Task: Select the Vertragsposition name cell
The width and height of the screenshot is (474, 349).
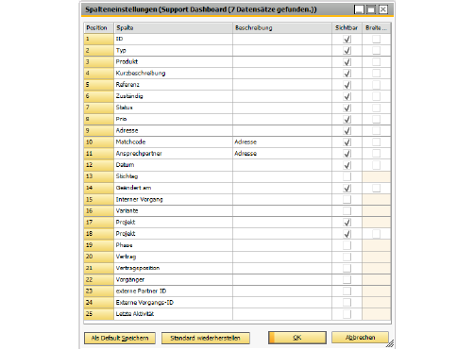Action: [173, 268]
